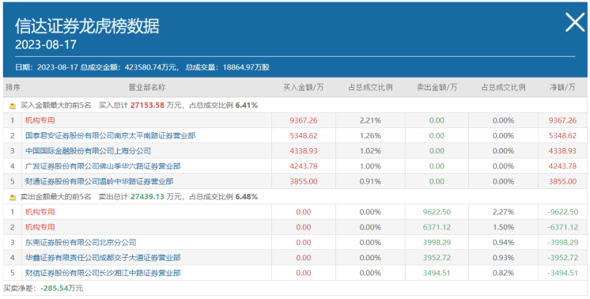Image resolution: width=590 pixels, height=299 pixels.
Task: Close the 信达证券龙虎榜数据 popup
Action: coord(575,22)
